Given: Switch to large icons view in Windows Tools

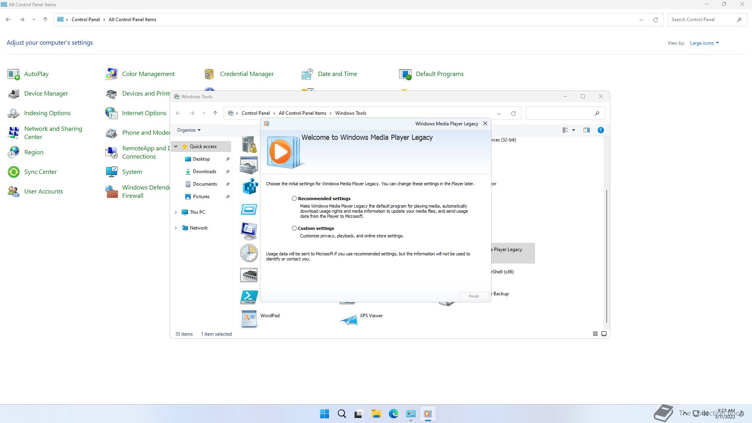Looking at the screenshot, I should pyautogui.click(x=604, y=334).
